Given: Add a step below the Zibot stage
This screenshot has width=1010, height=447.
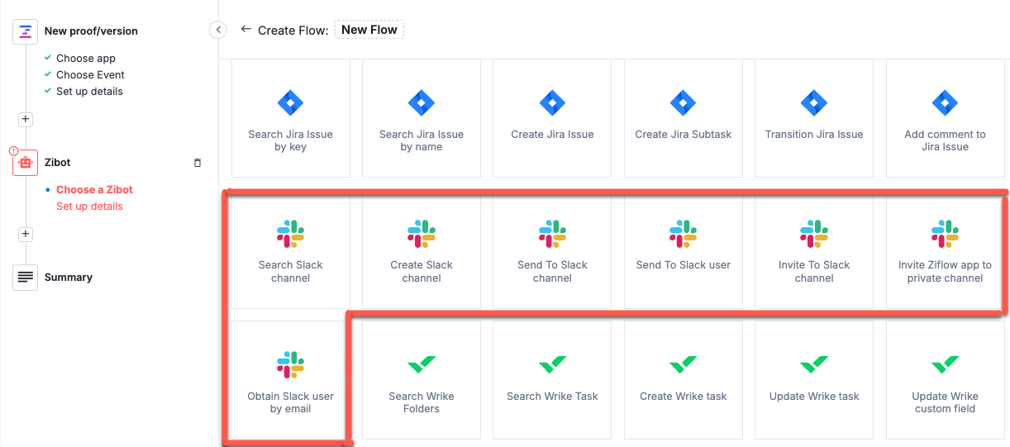Looking at the screenshot, I should point(26,234).
